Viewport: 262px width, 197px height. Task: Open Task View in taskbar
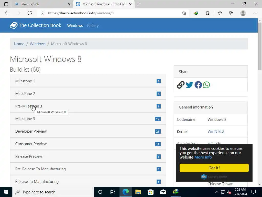click(113, 192)
